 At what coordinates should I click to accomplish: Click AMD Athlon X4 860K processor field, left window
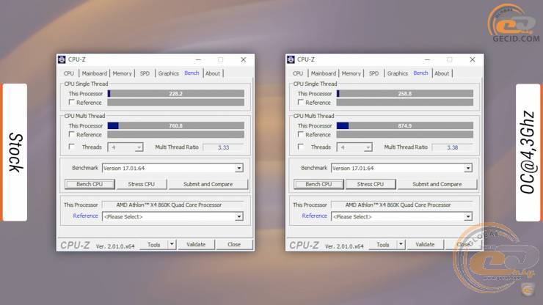click(172, 205)
